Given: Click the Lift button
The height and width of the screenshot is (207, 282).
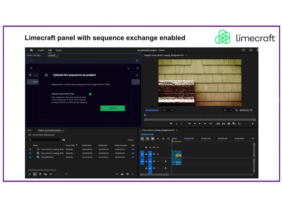Looking at the screenshot, I should click(218, 123).
